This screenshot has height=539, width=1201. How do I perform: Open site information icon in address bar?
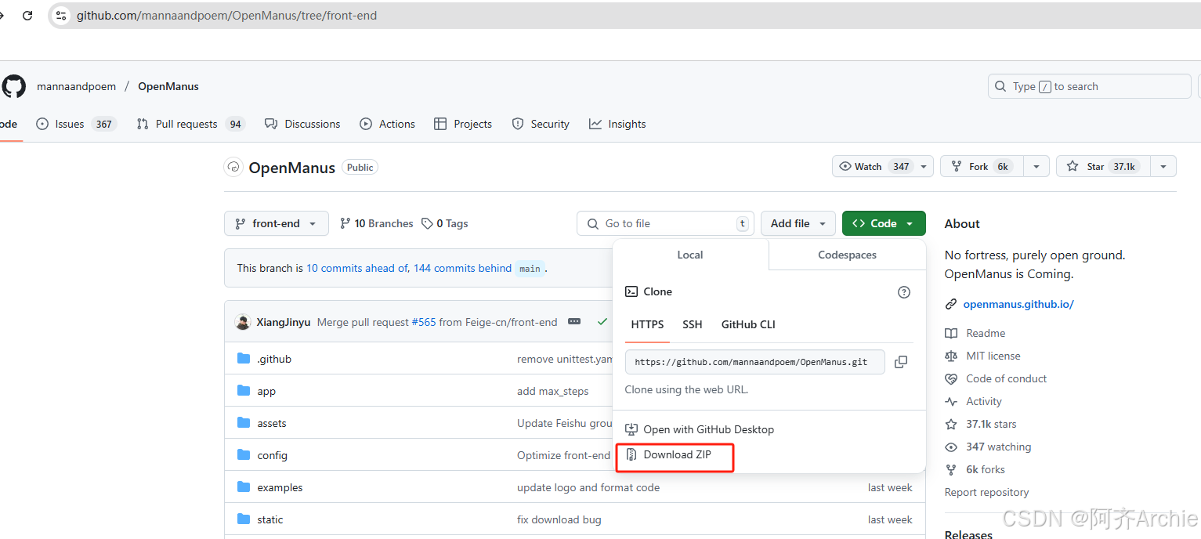[61, 16]
